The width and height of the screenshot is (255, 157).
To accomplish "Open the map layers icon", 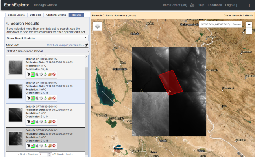I will coord(98,26).
